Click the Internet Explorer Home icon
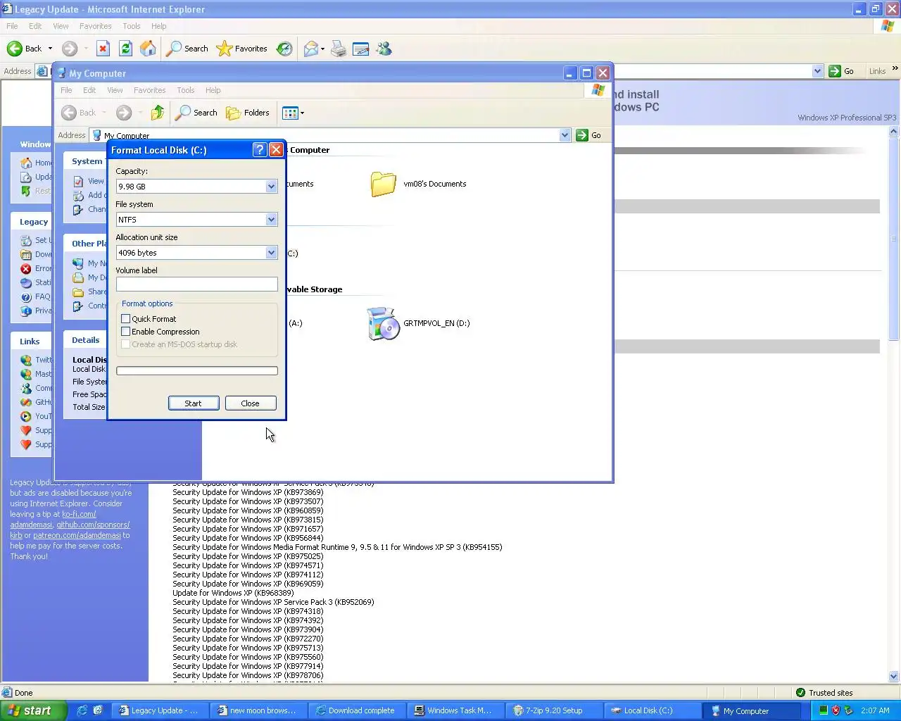901x721 pixels. pyautogui.click(x=148, y=49)
